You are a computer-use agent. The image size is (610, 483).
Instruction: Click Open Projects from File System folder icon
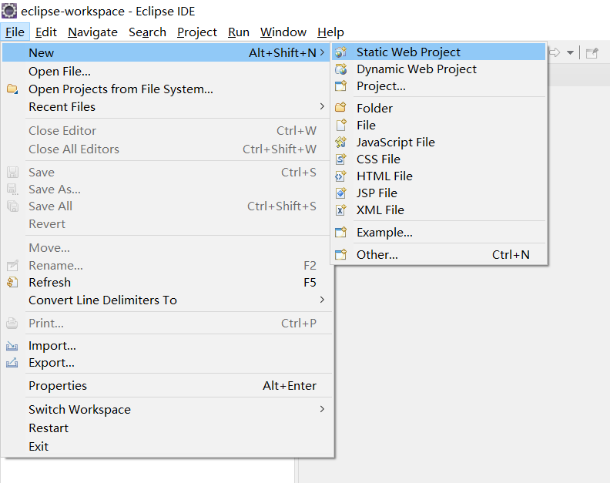point(12,89)
